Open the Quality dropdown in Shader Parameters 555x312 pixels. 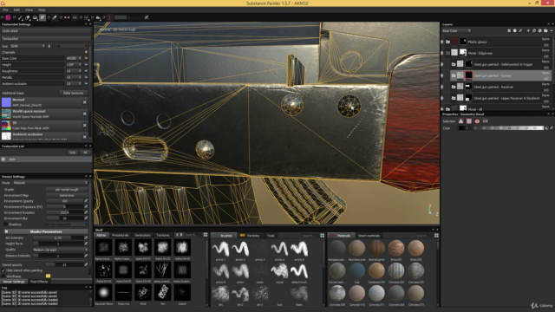coord(60,250)
